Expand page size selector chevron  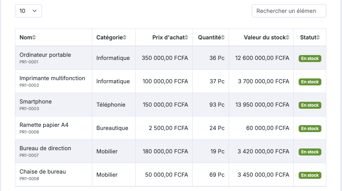35,11
